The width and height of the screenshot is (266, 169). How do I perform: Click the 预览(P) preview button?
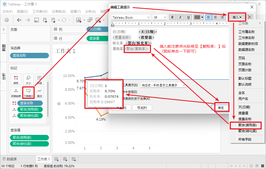pos(142,108)
